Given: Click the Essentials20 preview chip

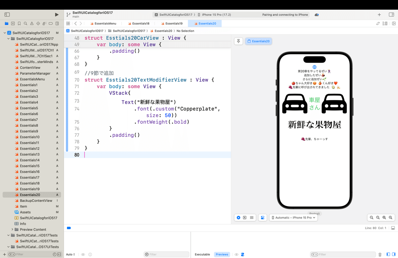Looking at the screenshot, I should pos(258,41).
